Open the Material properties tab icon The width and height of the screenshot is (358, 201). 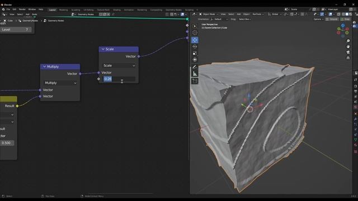click(356, 145)
